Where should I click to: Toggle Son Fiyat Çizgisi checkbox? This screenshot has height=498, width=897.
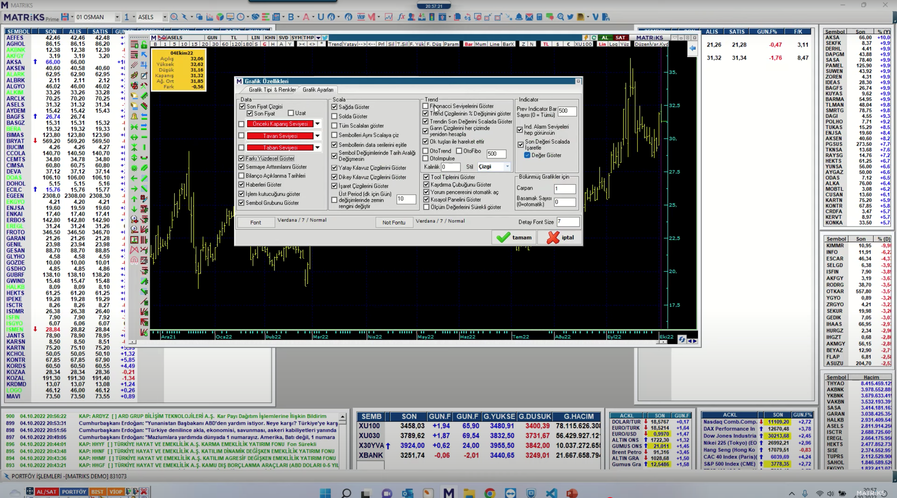[x=242, y=106]
